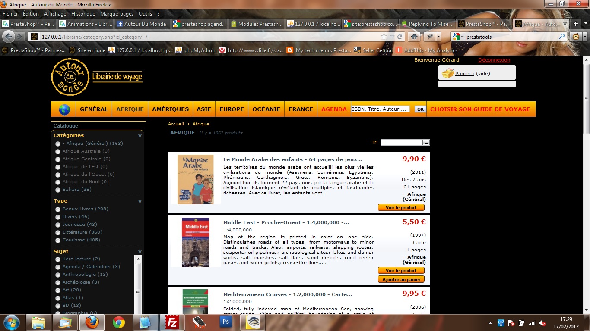
Task: Open Windows Start menu
Action: [x=11, y=322]
